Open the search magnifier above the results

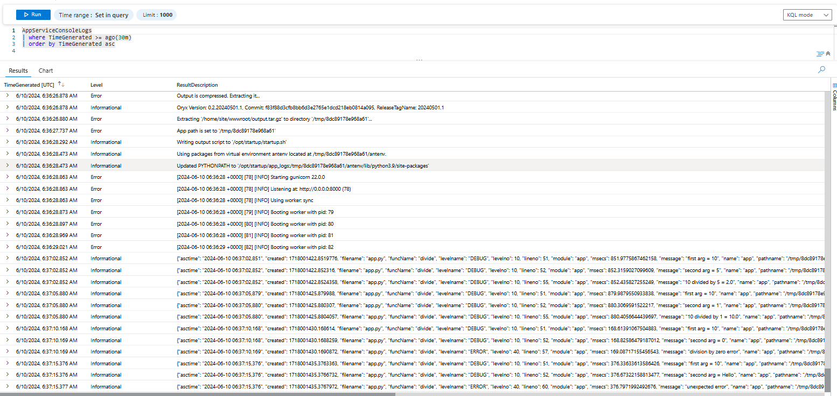(x=821, y=70)
